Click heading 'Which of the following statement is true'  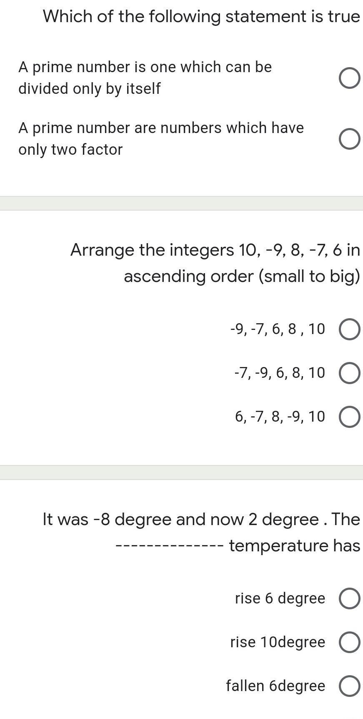201,17
